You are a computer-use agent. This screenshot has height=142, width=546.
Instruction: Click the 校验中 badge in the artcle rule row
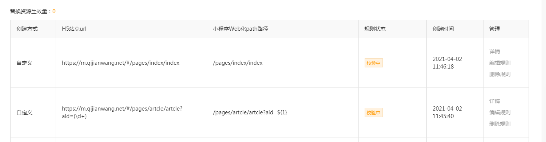pyautogui.click(x=374, y=112)
